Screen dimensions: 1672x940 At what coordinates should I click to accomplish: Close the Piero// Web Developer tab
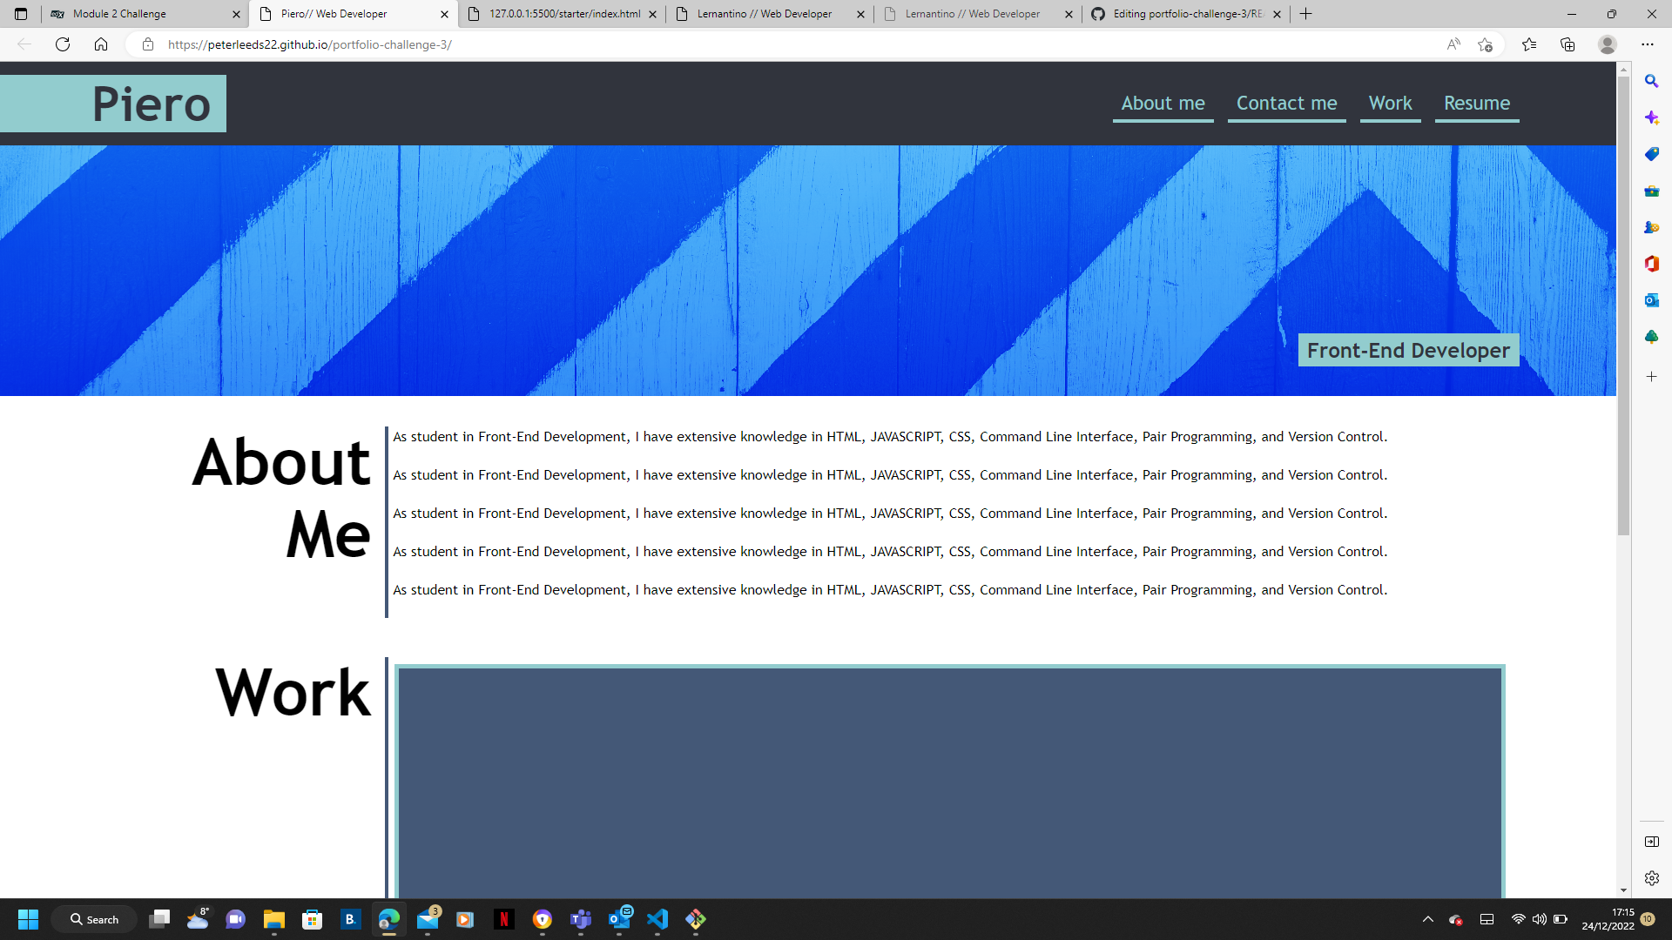pos(444,14)
